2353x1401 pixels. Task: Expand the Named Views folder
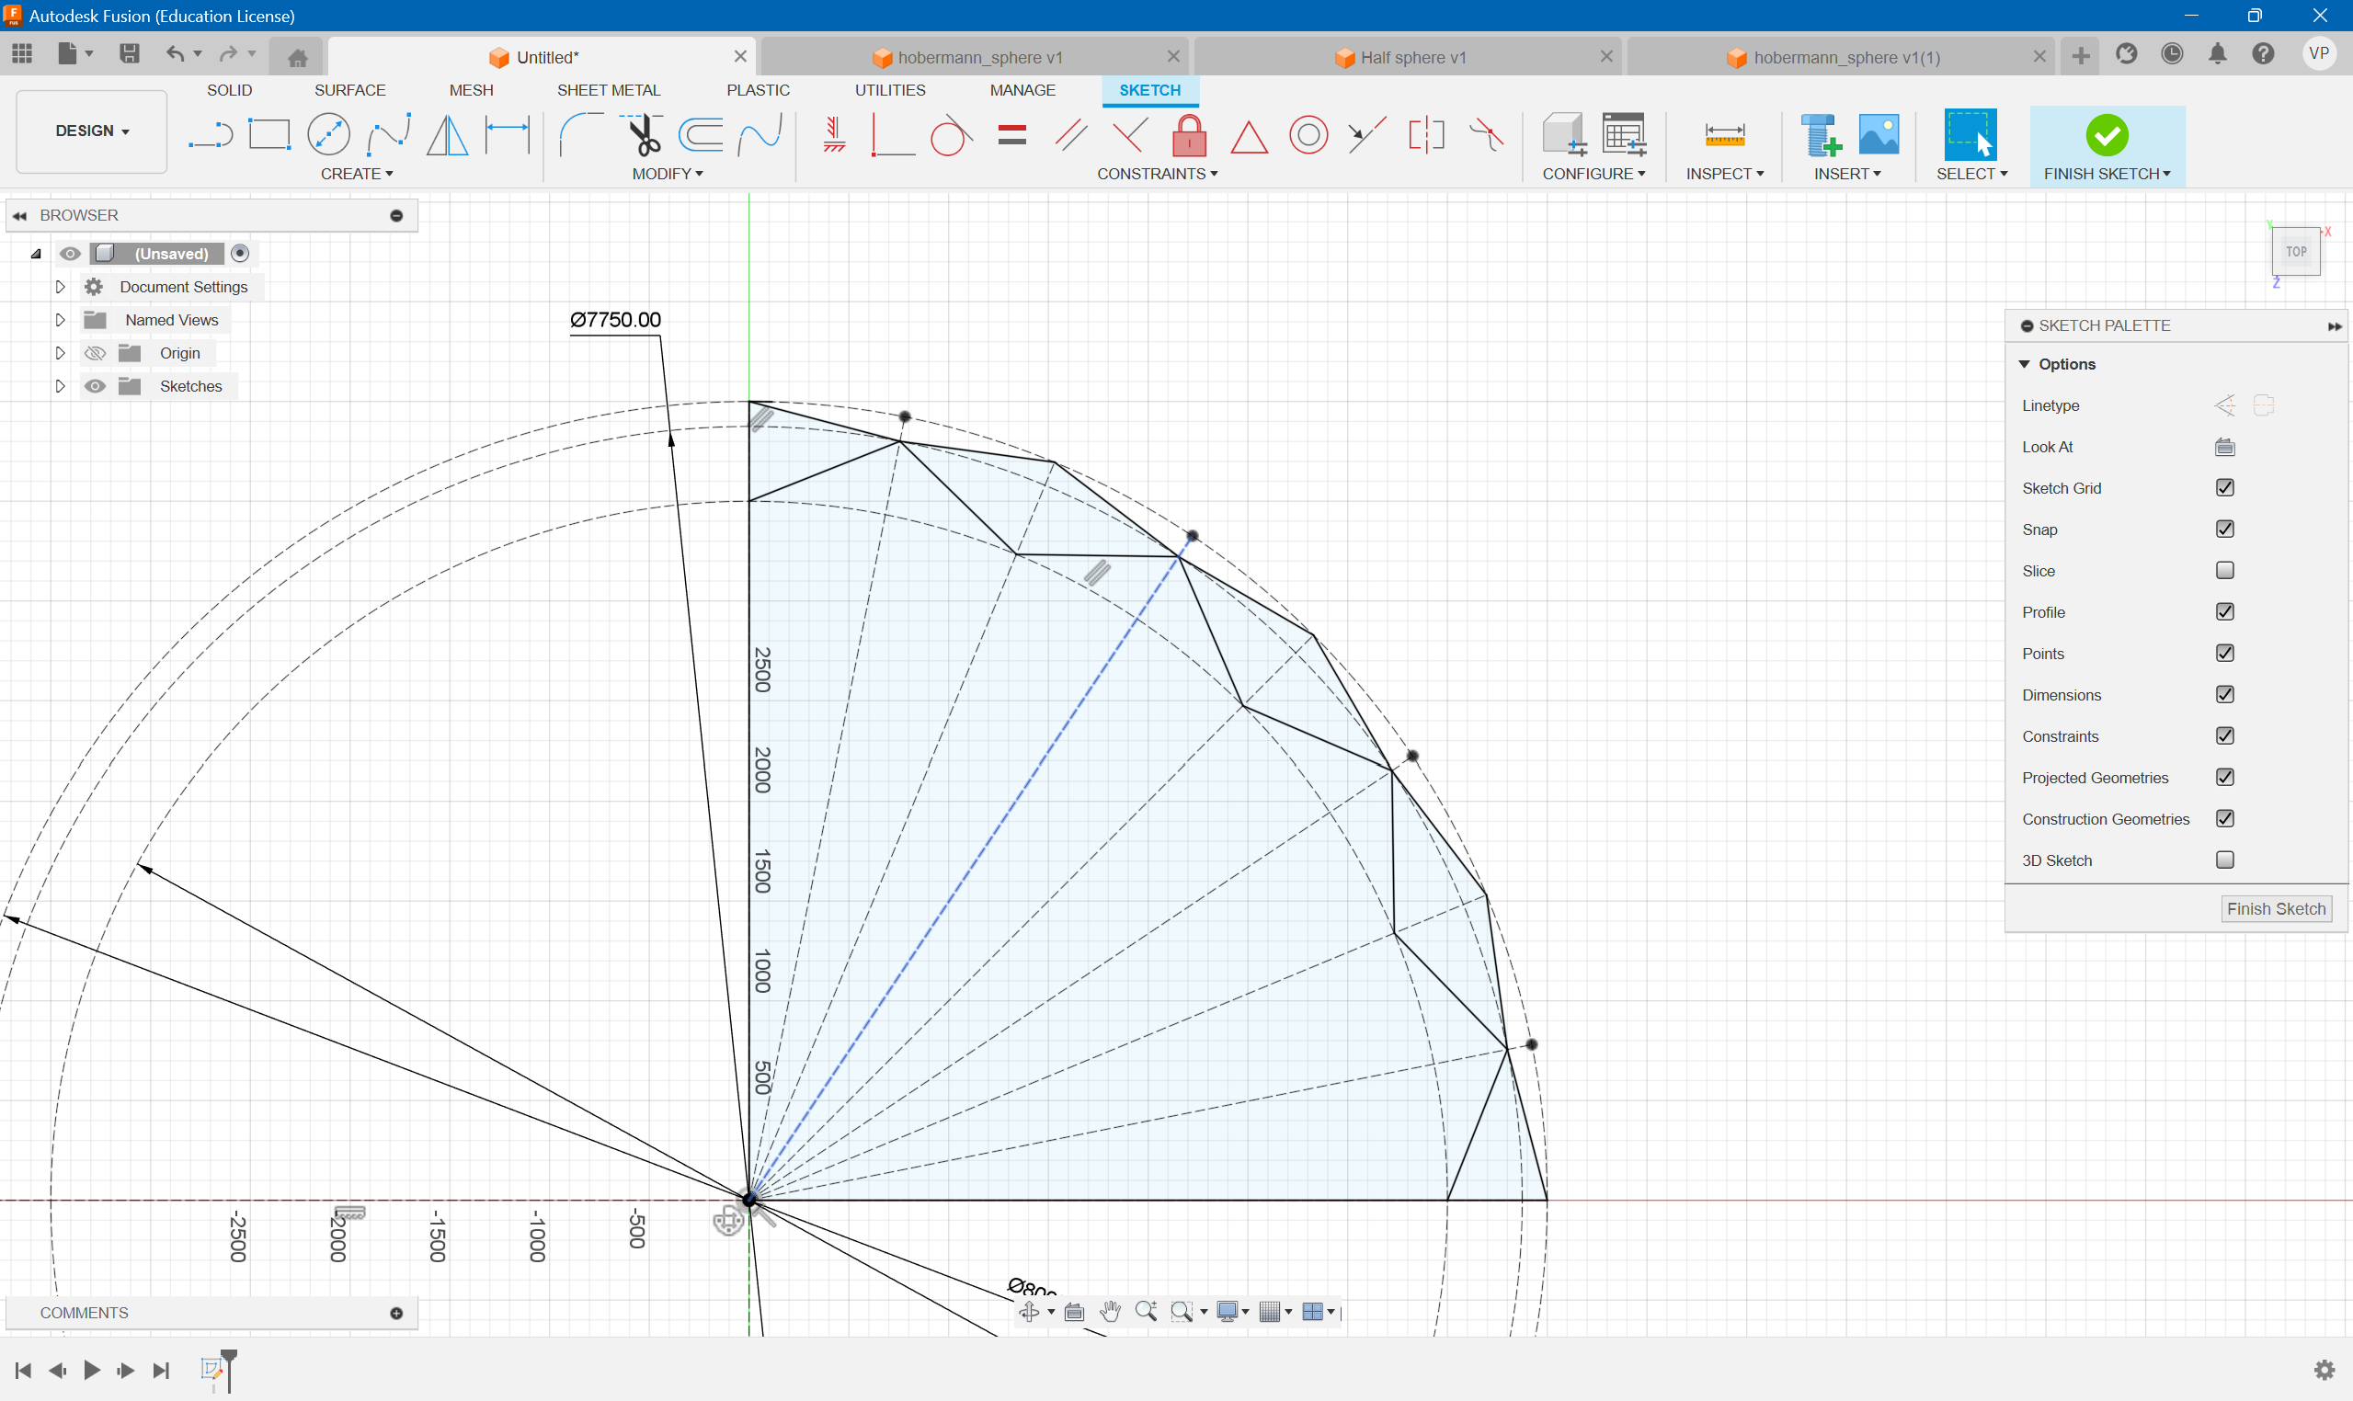point(58,319)
